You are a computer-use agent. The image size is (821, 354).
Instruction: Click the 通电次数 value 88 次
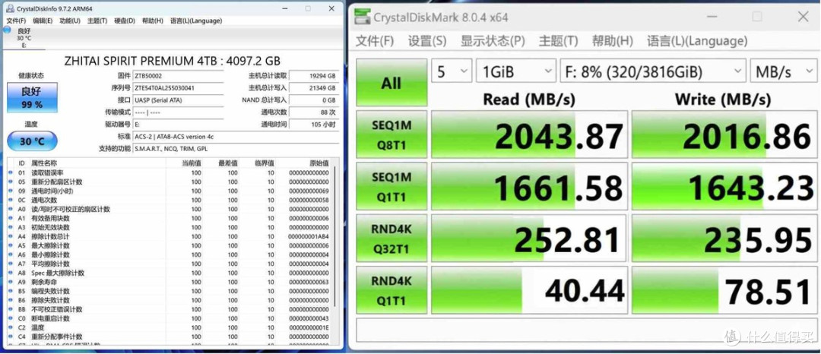click(313, 112)
